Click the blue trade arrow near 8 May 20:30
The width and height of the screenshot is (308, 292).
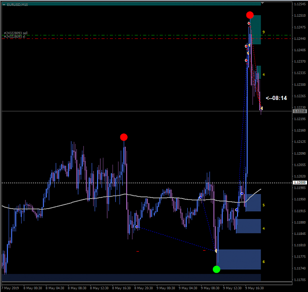point(137,227)
